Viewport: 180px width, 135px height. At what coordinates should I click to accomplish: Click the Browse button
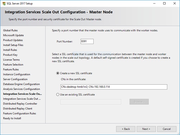pos(139,102)
